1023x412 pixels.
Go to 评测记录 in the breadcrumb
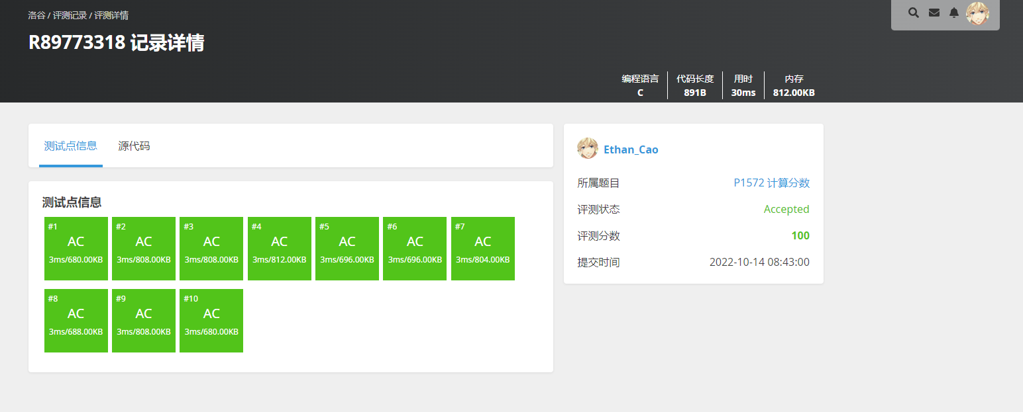70,15
